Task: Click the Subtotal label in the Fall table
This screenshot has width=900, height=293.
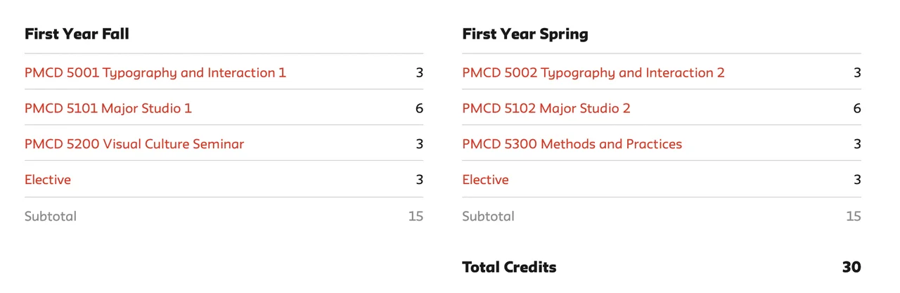Action: (x=51, y=216)
